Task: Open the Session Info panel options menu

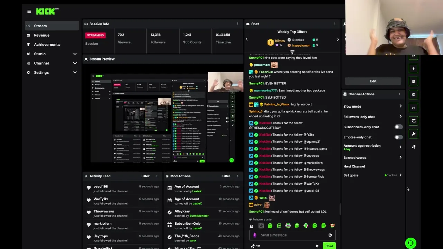Action: coord(237,24)
